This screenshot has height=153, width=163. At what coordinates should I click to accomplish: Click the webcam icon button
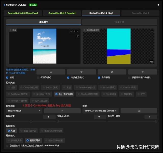point(81,72)
